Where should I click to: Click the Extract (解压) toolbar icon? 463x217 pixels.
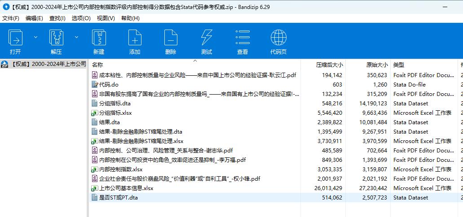point(56,38)
